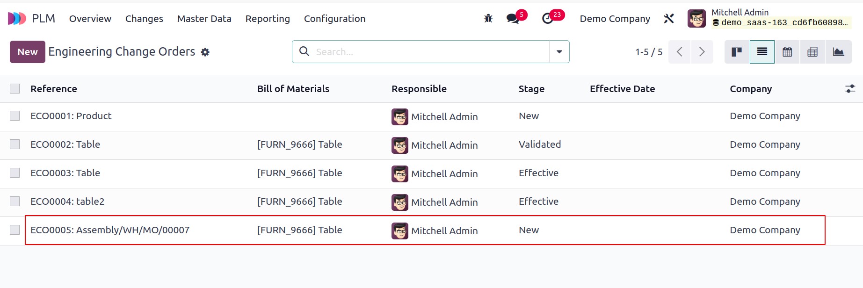Open gear settings beside Engineering Change Orders
Viewport: 863px width, 288px height.
[205, 52]
